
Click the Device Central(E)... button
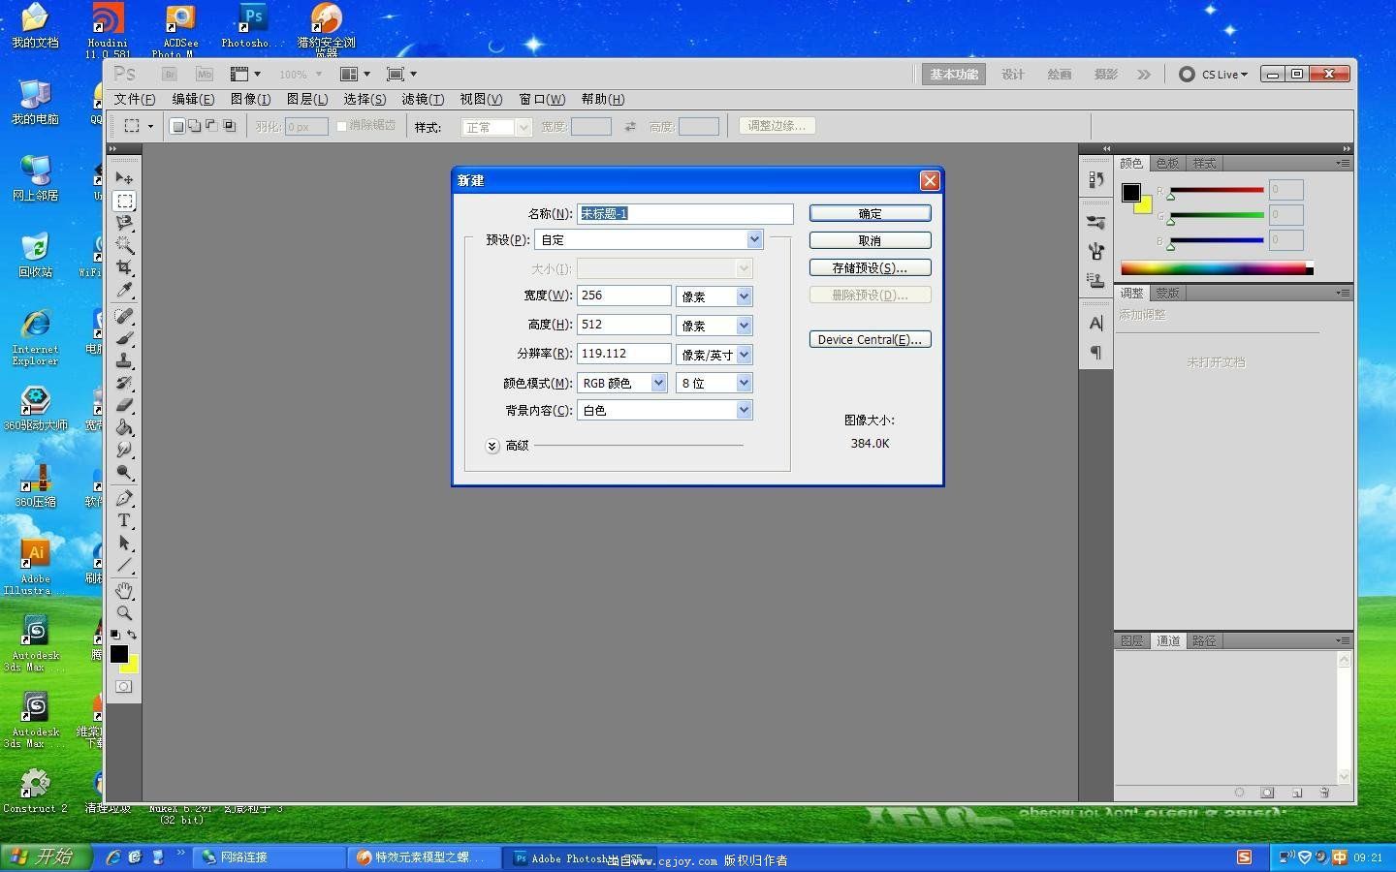click(871, 339)
